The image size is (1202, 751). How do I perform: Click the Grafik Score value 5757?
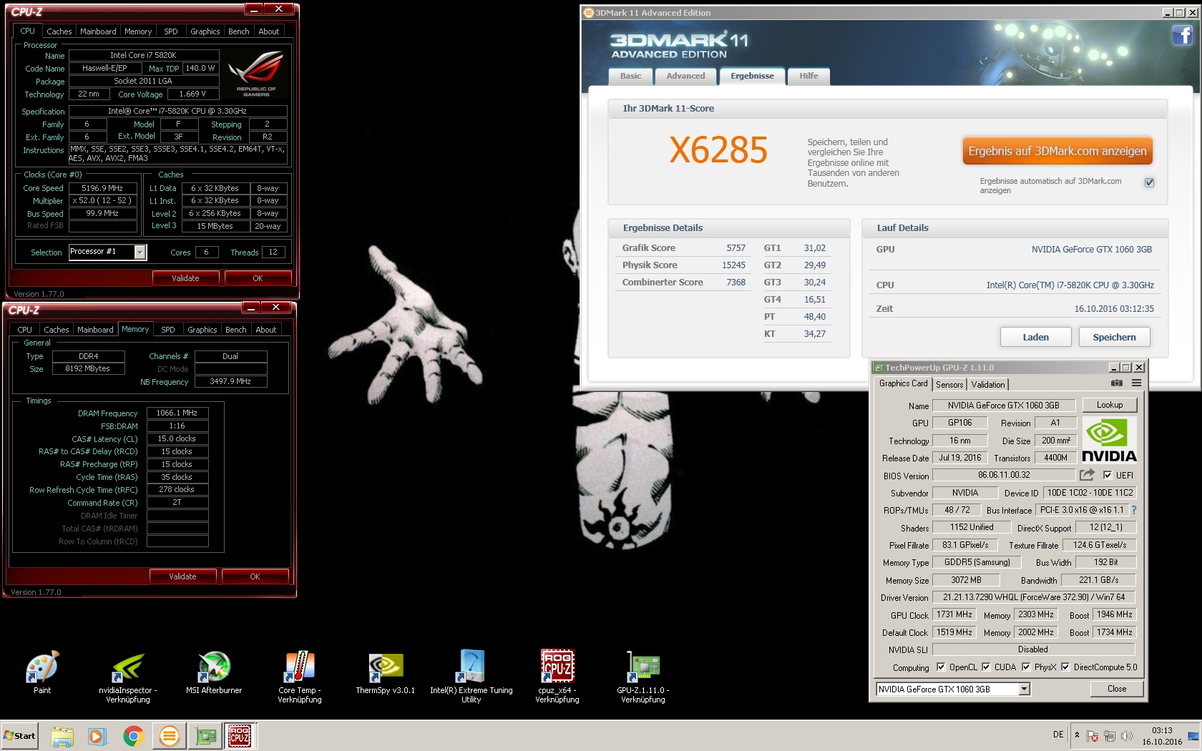pyautogui.click(x=736, y=248)
